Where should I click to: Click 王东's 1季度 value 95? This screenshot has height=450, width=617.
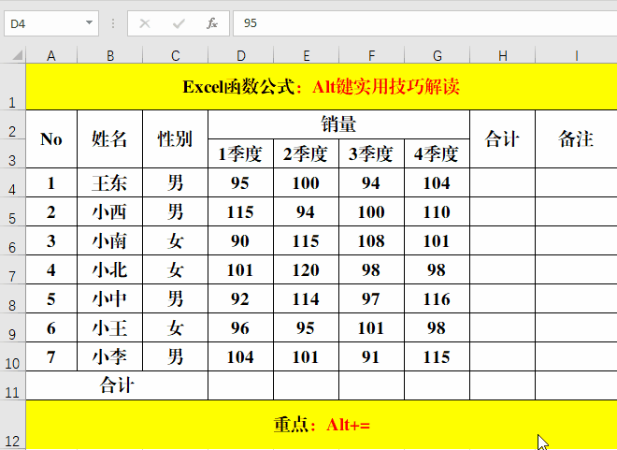(x=240, y=182)
